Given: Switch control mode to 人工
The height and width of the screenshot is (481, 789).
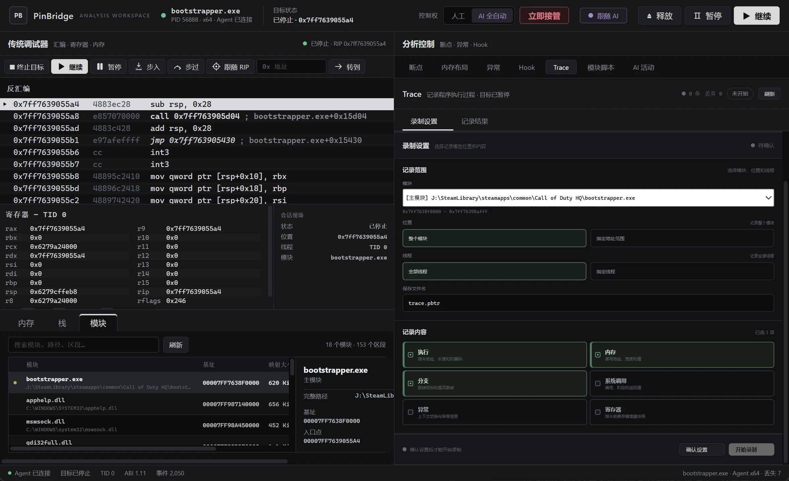Looking at the screenshot, I should (458, 16).
